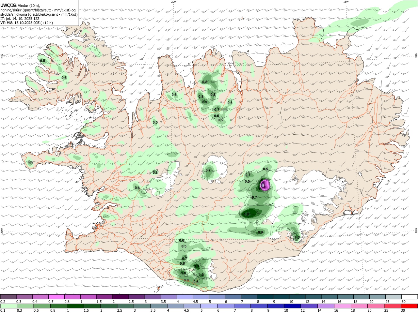Click the purple 3.9 snowfall maximum on the map
The width and height of the screenshot is (418, 313).
click(x=265, y=185)
